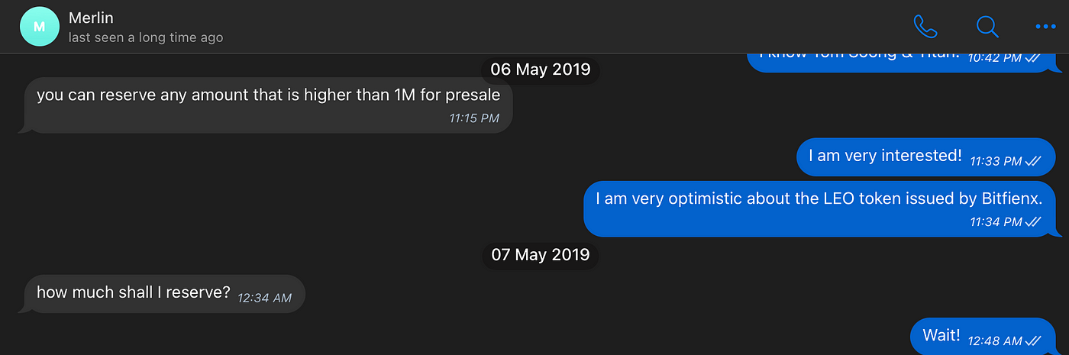
Task: Open Merlin's profile from the name header
Action: pos(90,18)
